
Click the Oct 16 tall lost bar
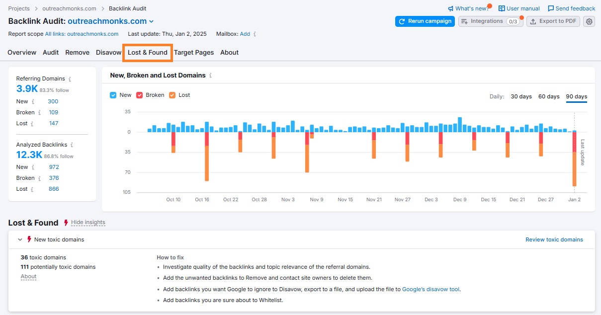(x=207, y=163)
